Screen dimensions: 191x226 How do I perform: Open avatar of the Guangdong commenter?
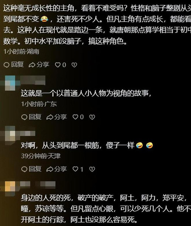click(x=10, y=83)
